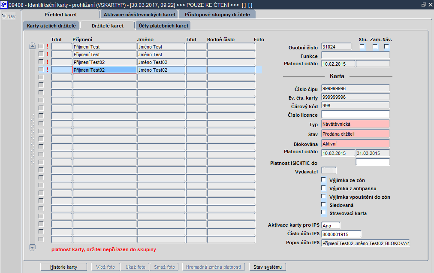This screenshot has height=273, width=434.
Task: Open the Typ field showing Návštěvnická
Action: (x=356, y=124)
